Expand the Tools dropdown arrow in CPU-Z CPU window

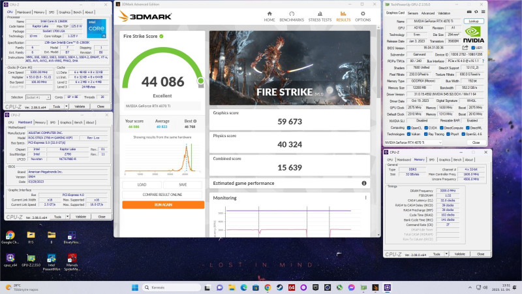click(x=67, y=106)
